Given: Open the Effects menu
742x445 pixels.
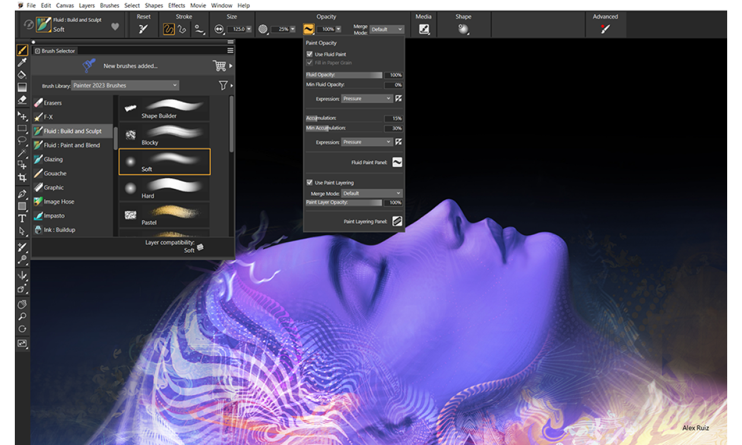Looking at the screenshot, I should coord(177,5).
